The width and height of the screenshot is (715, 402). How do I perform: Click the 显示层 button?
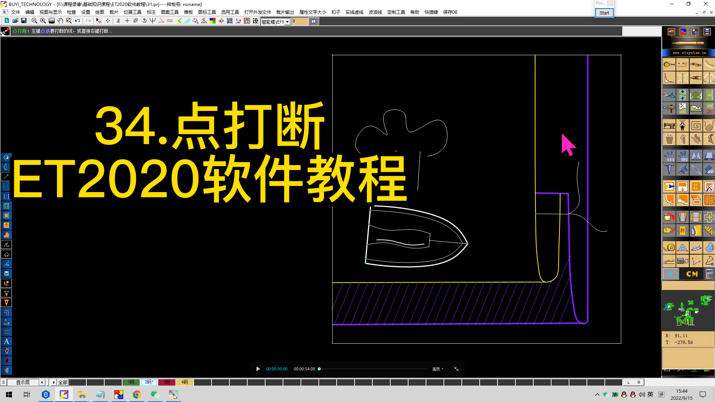pyautogui.click(x=23, y=382)
